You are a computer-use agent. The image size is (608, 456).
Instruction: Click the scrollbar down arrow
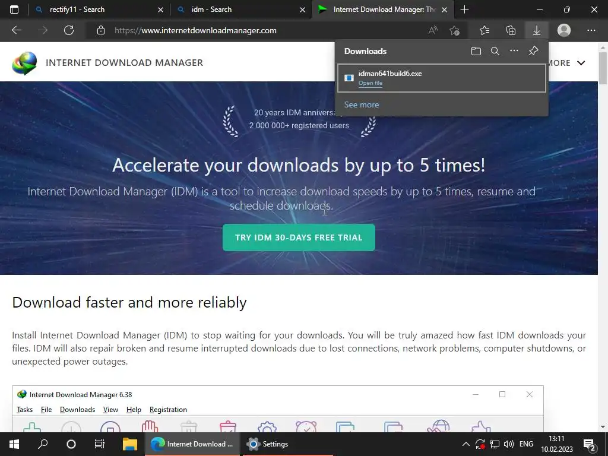(603, 427)
